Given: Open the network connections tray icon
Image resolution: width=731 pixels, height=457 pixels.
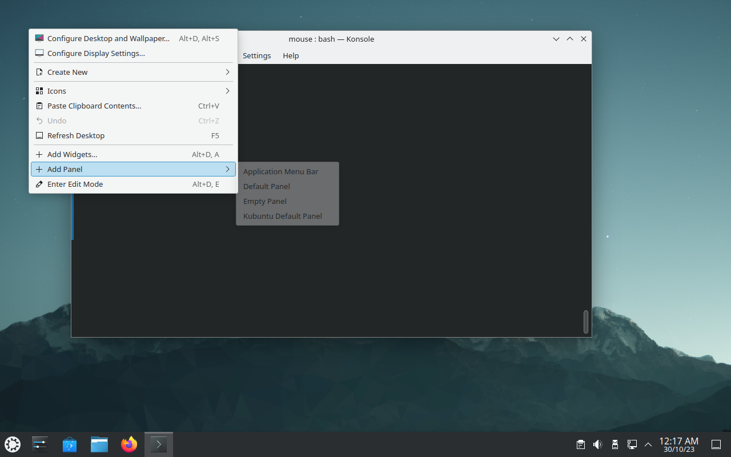Looking at the screenshot, I should (632, 444).
